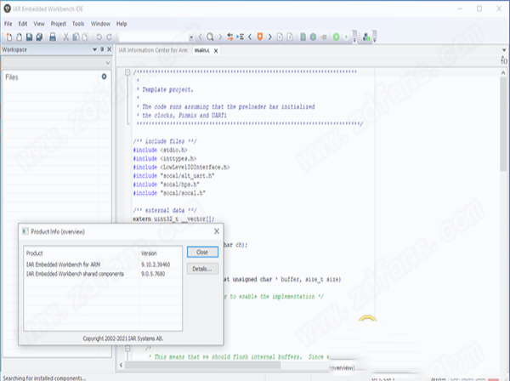Open the quick search dropdown in toolbar

[192, 37]
